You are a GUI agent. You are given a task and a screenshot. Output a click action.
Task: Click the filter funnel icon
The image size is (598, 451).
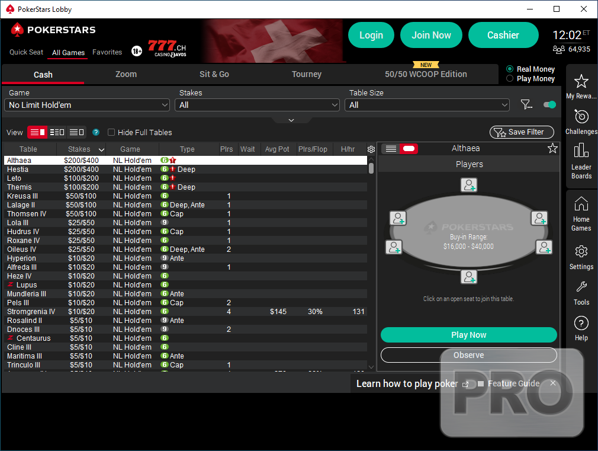tap(526, 104)
